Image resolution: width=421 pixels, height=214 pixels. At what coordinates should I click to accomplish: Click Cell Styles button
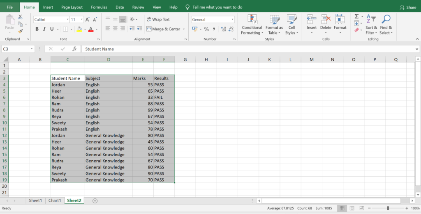[291, 25]
